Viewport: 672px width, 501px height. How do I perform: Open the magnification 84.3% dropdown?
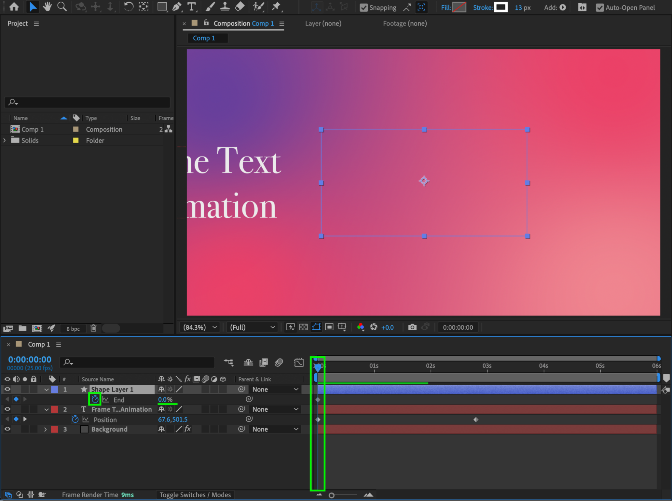tap(200, 327)
